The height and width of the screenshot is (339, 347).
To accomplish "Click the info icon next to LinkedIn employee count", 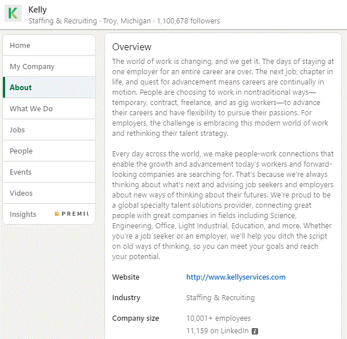I will 255,331.
